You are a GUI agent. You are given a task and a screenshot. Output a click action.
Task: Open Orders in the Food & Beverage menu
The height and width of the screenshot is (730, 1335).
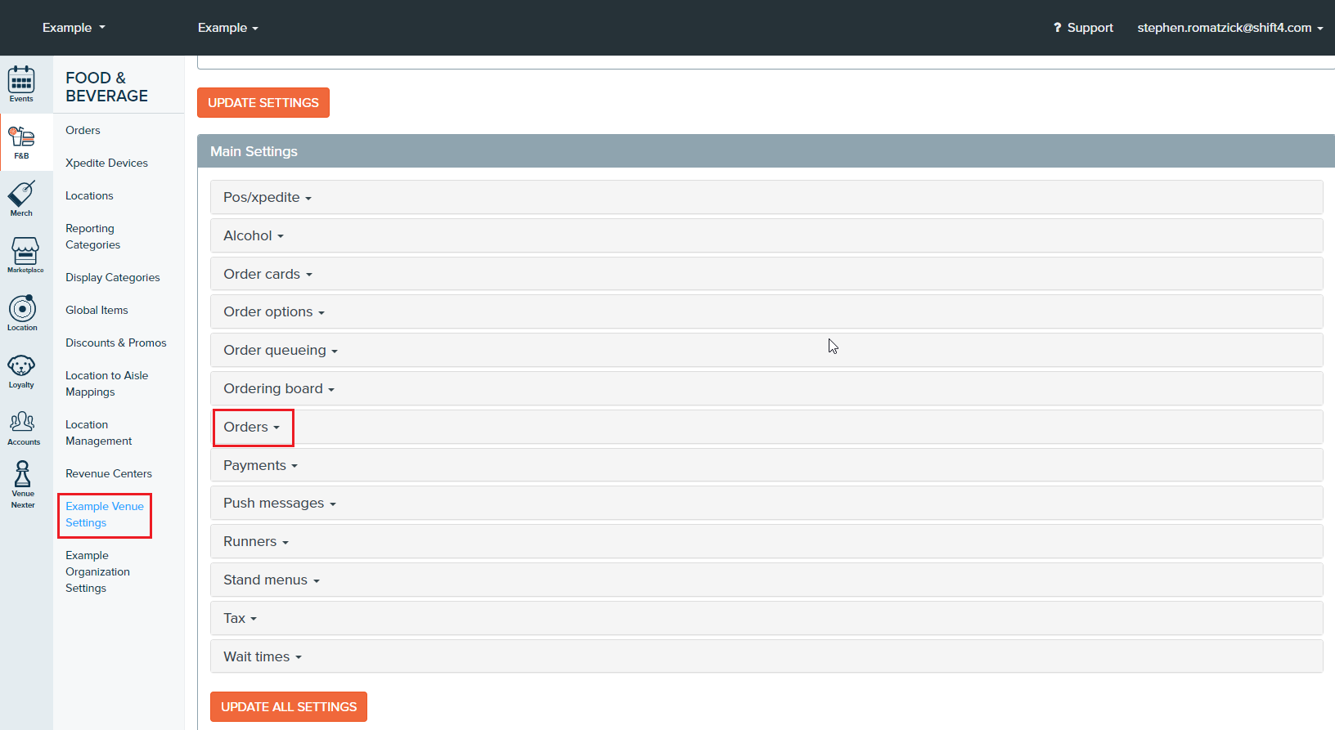(83, 131)
